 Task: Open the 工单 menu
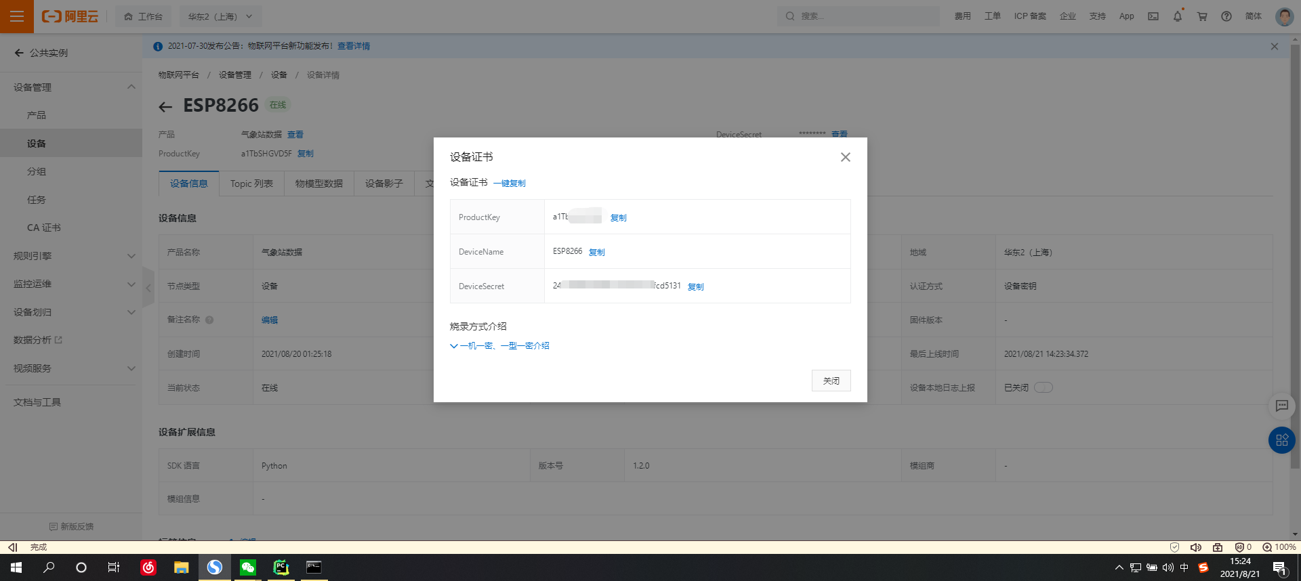992,16
